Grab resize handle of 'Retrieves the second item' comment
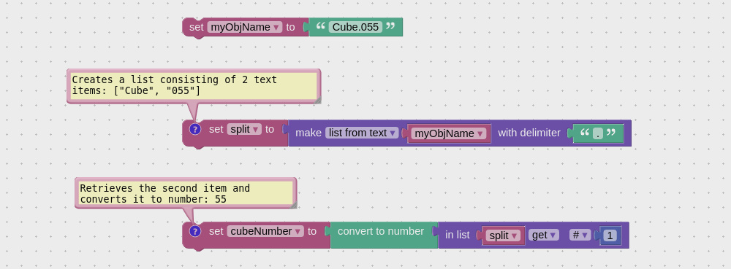Viewport: 731px width, 269px height. pyautogui.click(x=293, y=206)
